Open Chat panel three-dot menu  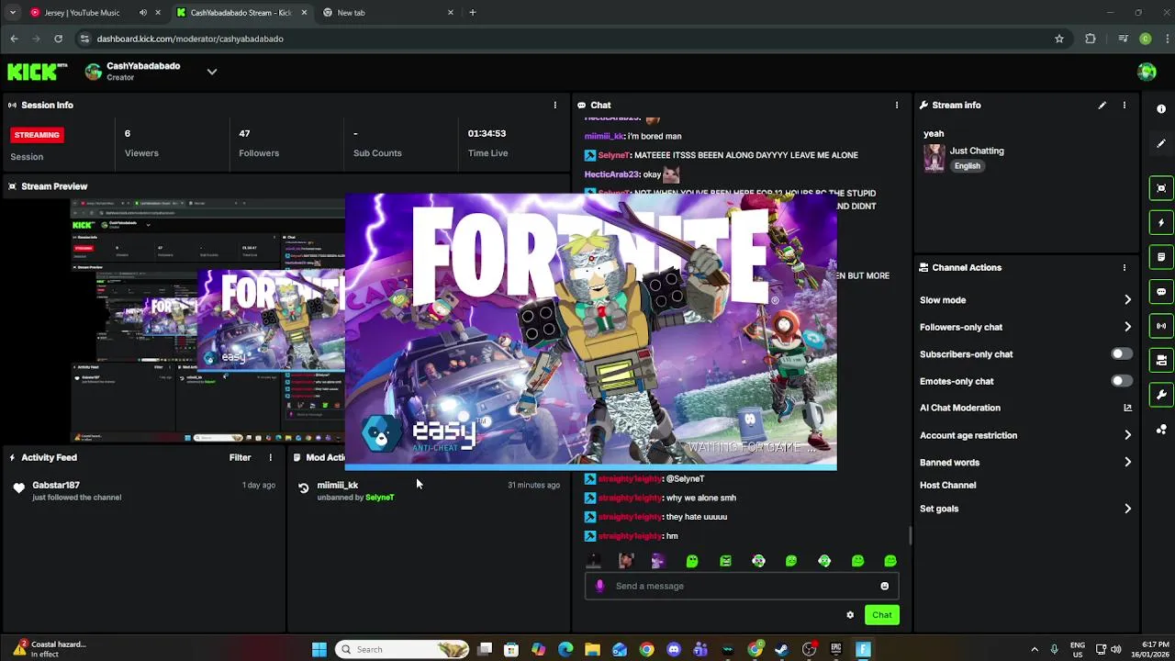pos(897,105)
